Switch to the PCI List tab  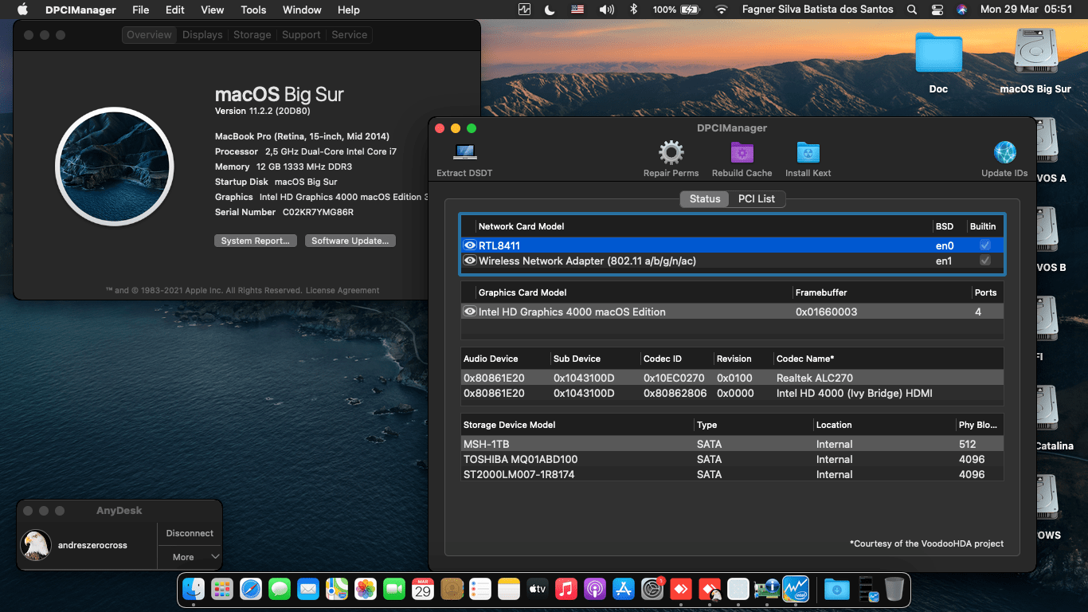(757, 198)
